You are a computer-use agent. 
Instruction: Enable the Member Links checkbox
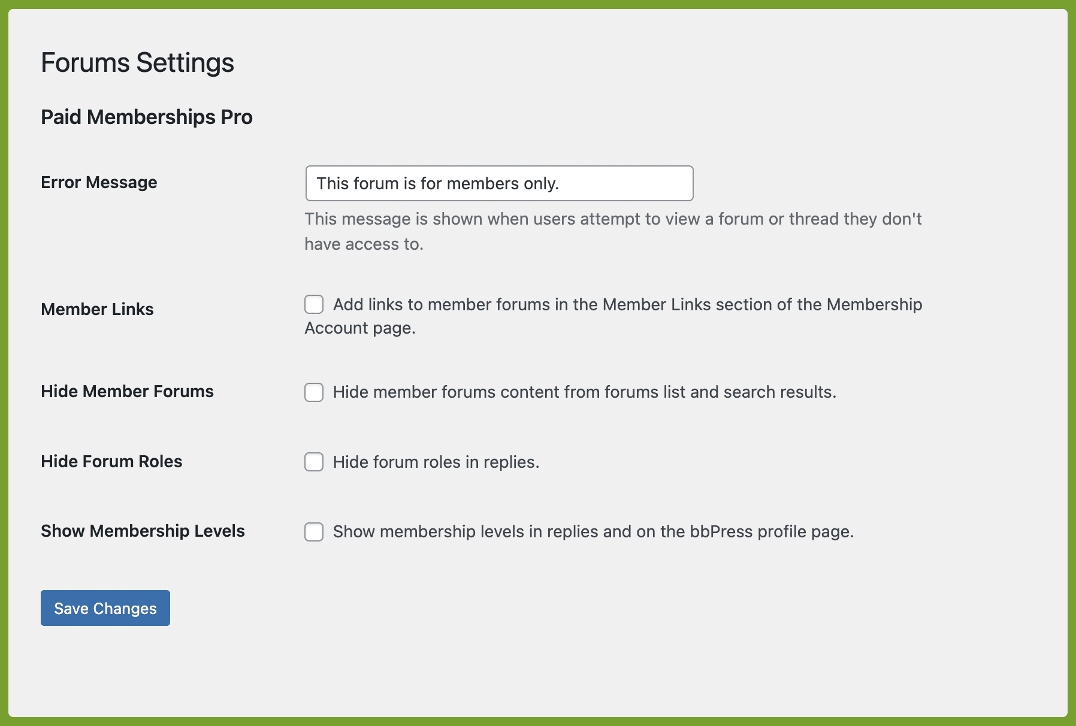314,304
